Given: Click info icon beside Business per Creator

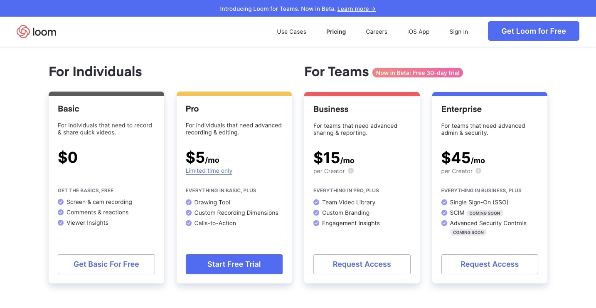Looking at the screenshot, I should point(351,171).
